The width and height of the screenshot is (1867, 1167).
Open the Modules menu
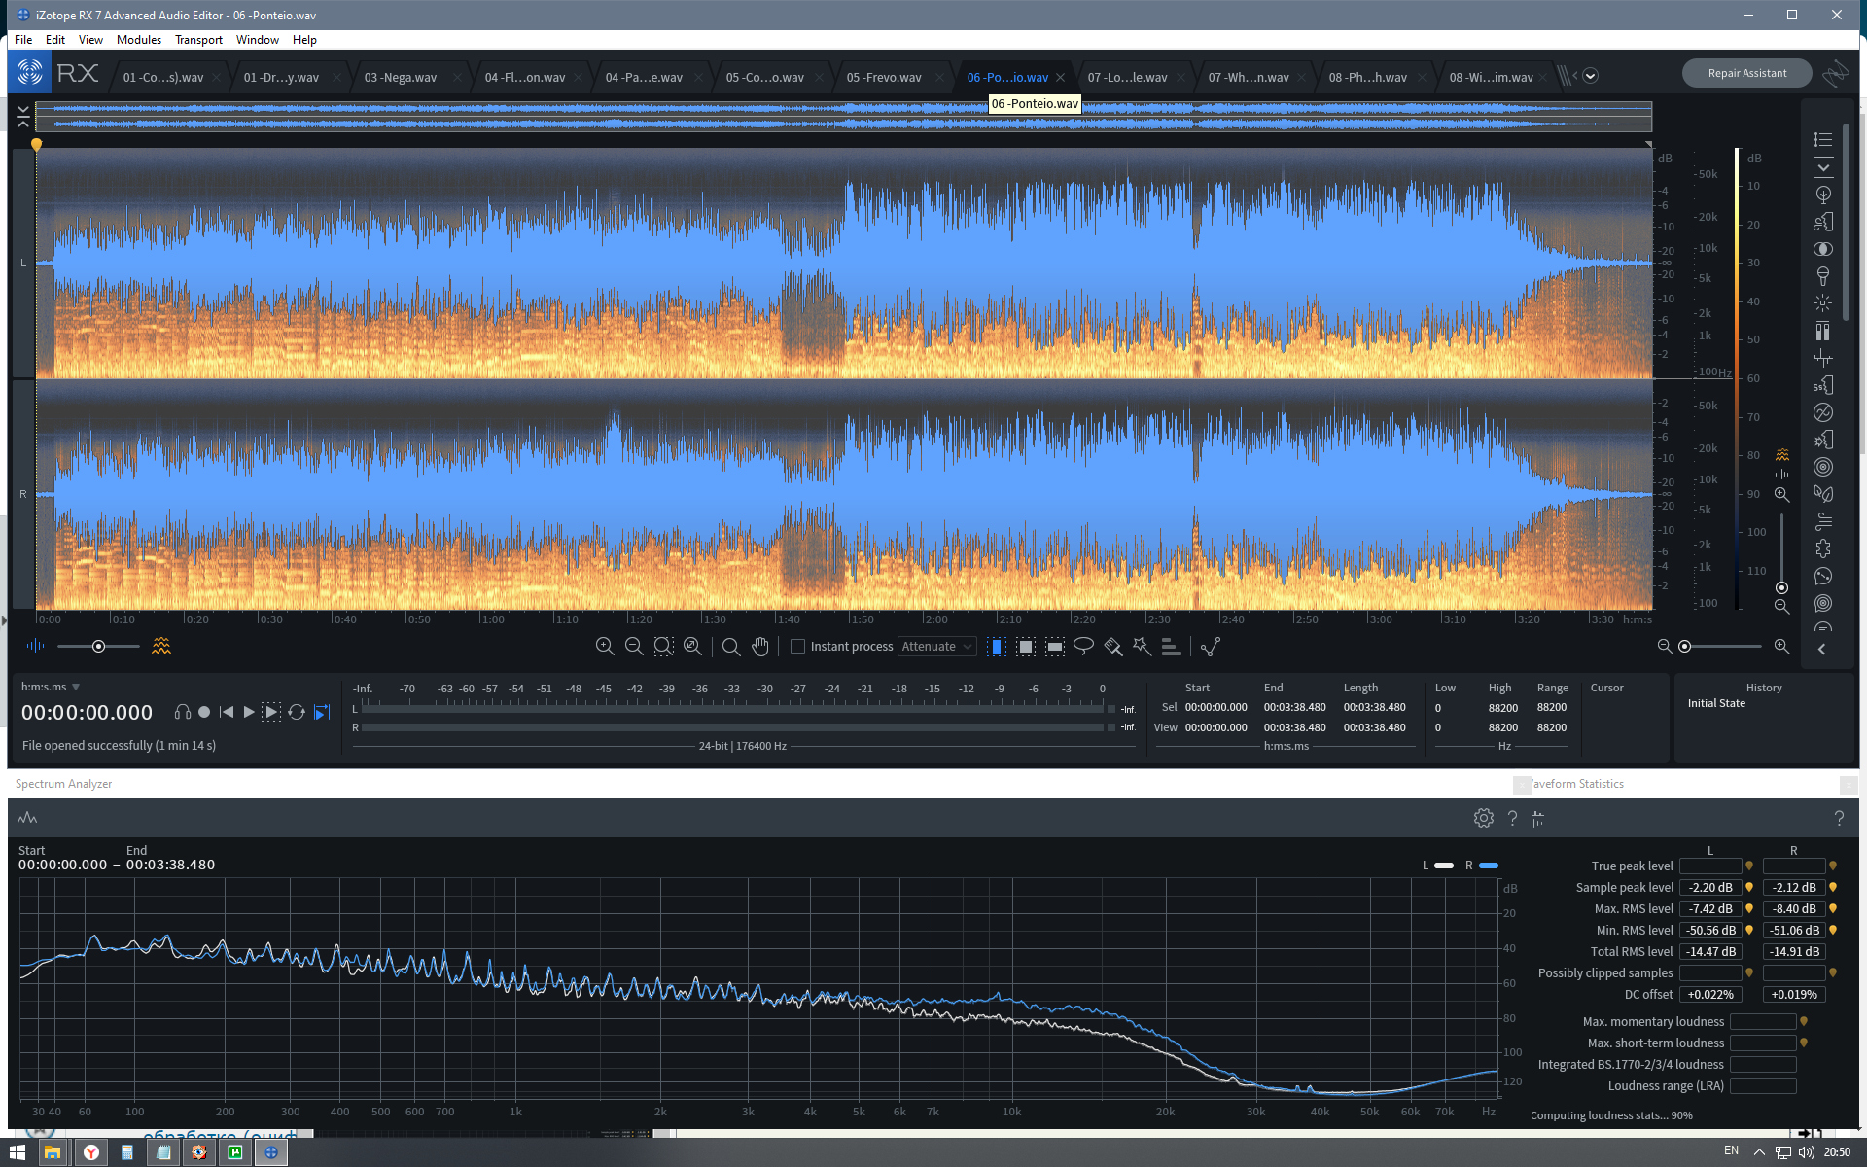[138, 40]
